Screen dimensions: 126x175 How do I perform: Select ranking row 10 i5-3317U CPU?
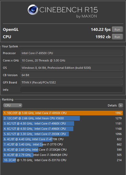(63, 160)
